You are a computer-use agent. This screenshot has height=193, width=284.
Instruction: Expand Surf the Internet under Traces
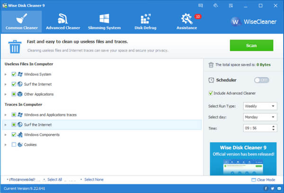6,125
